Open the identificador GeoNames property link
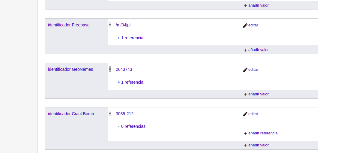This screenshot has height=153, width=344. [x=70, y=69]
